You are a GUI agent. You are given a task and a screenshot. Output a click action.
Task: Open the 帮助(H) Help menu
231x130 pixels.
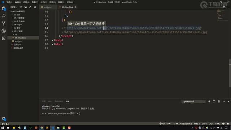(70, 2)
